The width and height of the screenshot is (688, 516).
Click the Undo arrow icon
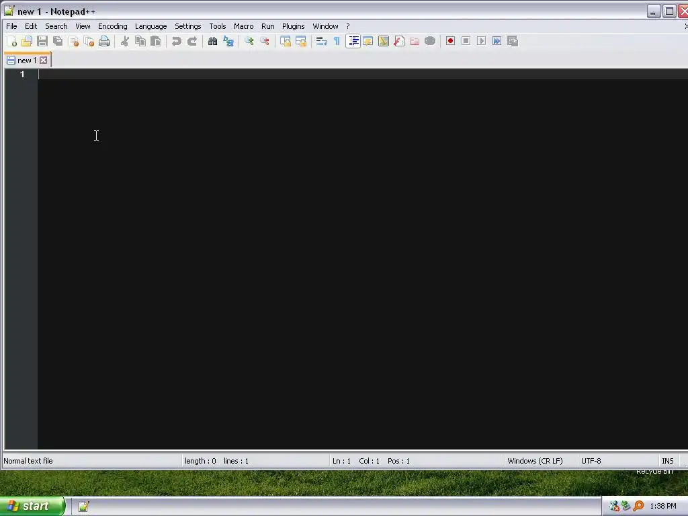(x=177, y=41)
